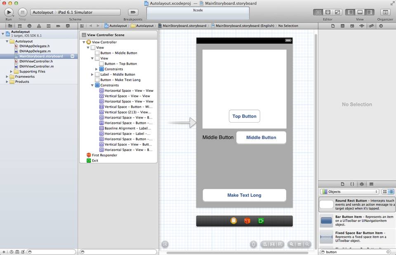Open the Symbol navigator tab

click(x=20, y=25)
